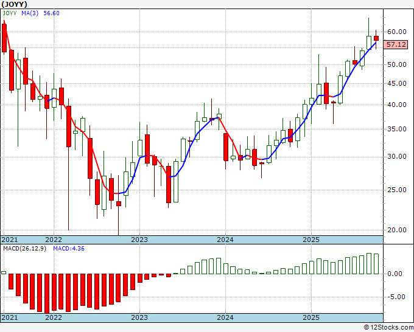414x332 pixels.
Task: Click 2025 on the price chart timeline
Action: pyautogui.click(x=311, y=240)
